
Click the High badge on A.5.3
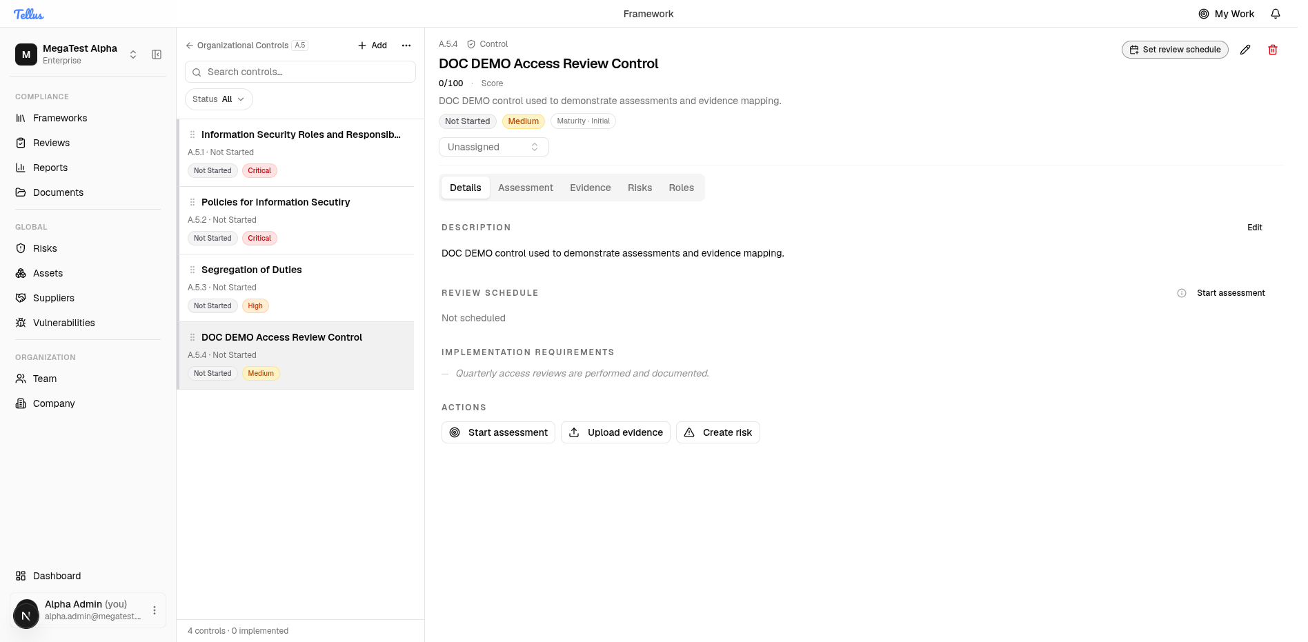[255, 305]
